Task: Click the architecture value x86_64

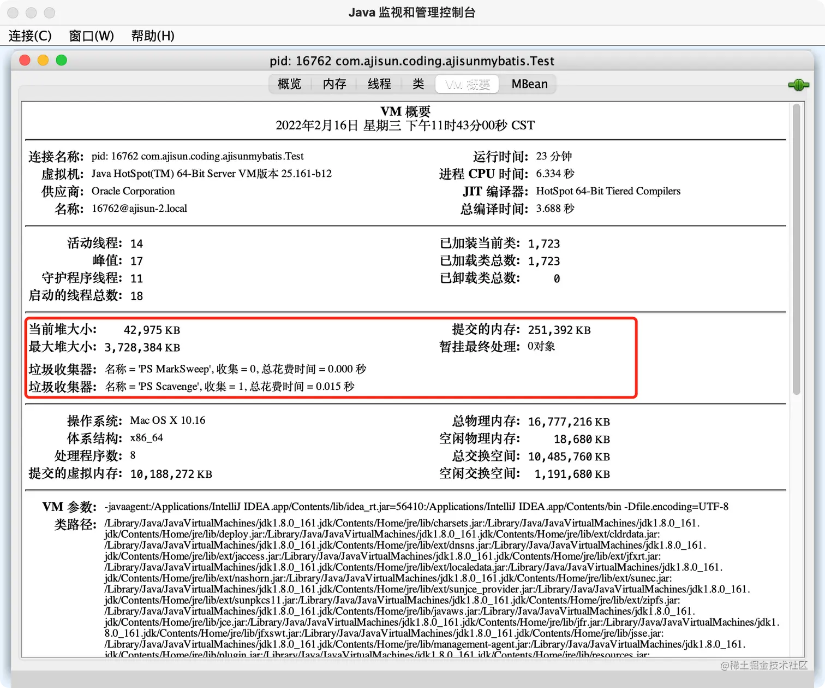Action: coord(146,438)
